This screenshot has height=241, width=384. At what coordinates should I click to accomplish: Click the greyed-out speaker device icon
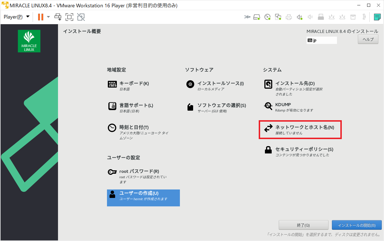(310, 17)
